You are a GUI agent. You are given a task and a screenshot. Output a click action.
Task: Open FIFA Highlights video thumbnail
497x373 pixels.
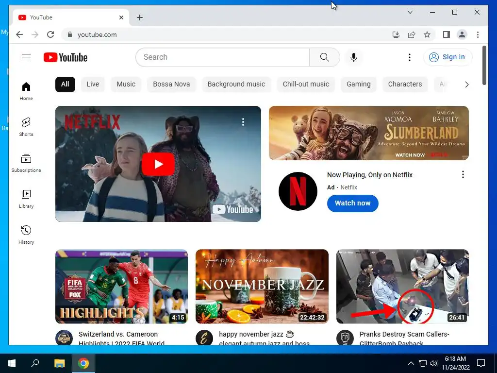click(x=121, y=287)
